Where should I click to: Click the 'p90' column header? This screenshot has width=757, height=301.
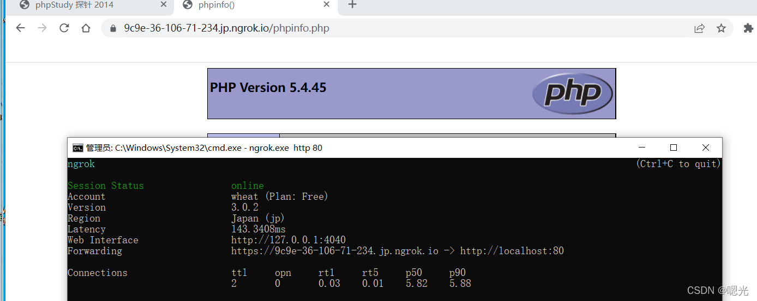point(458,273)
